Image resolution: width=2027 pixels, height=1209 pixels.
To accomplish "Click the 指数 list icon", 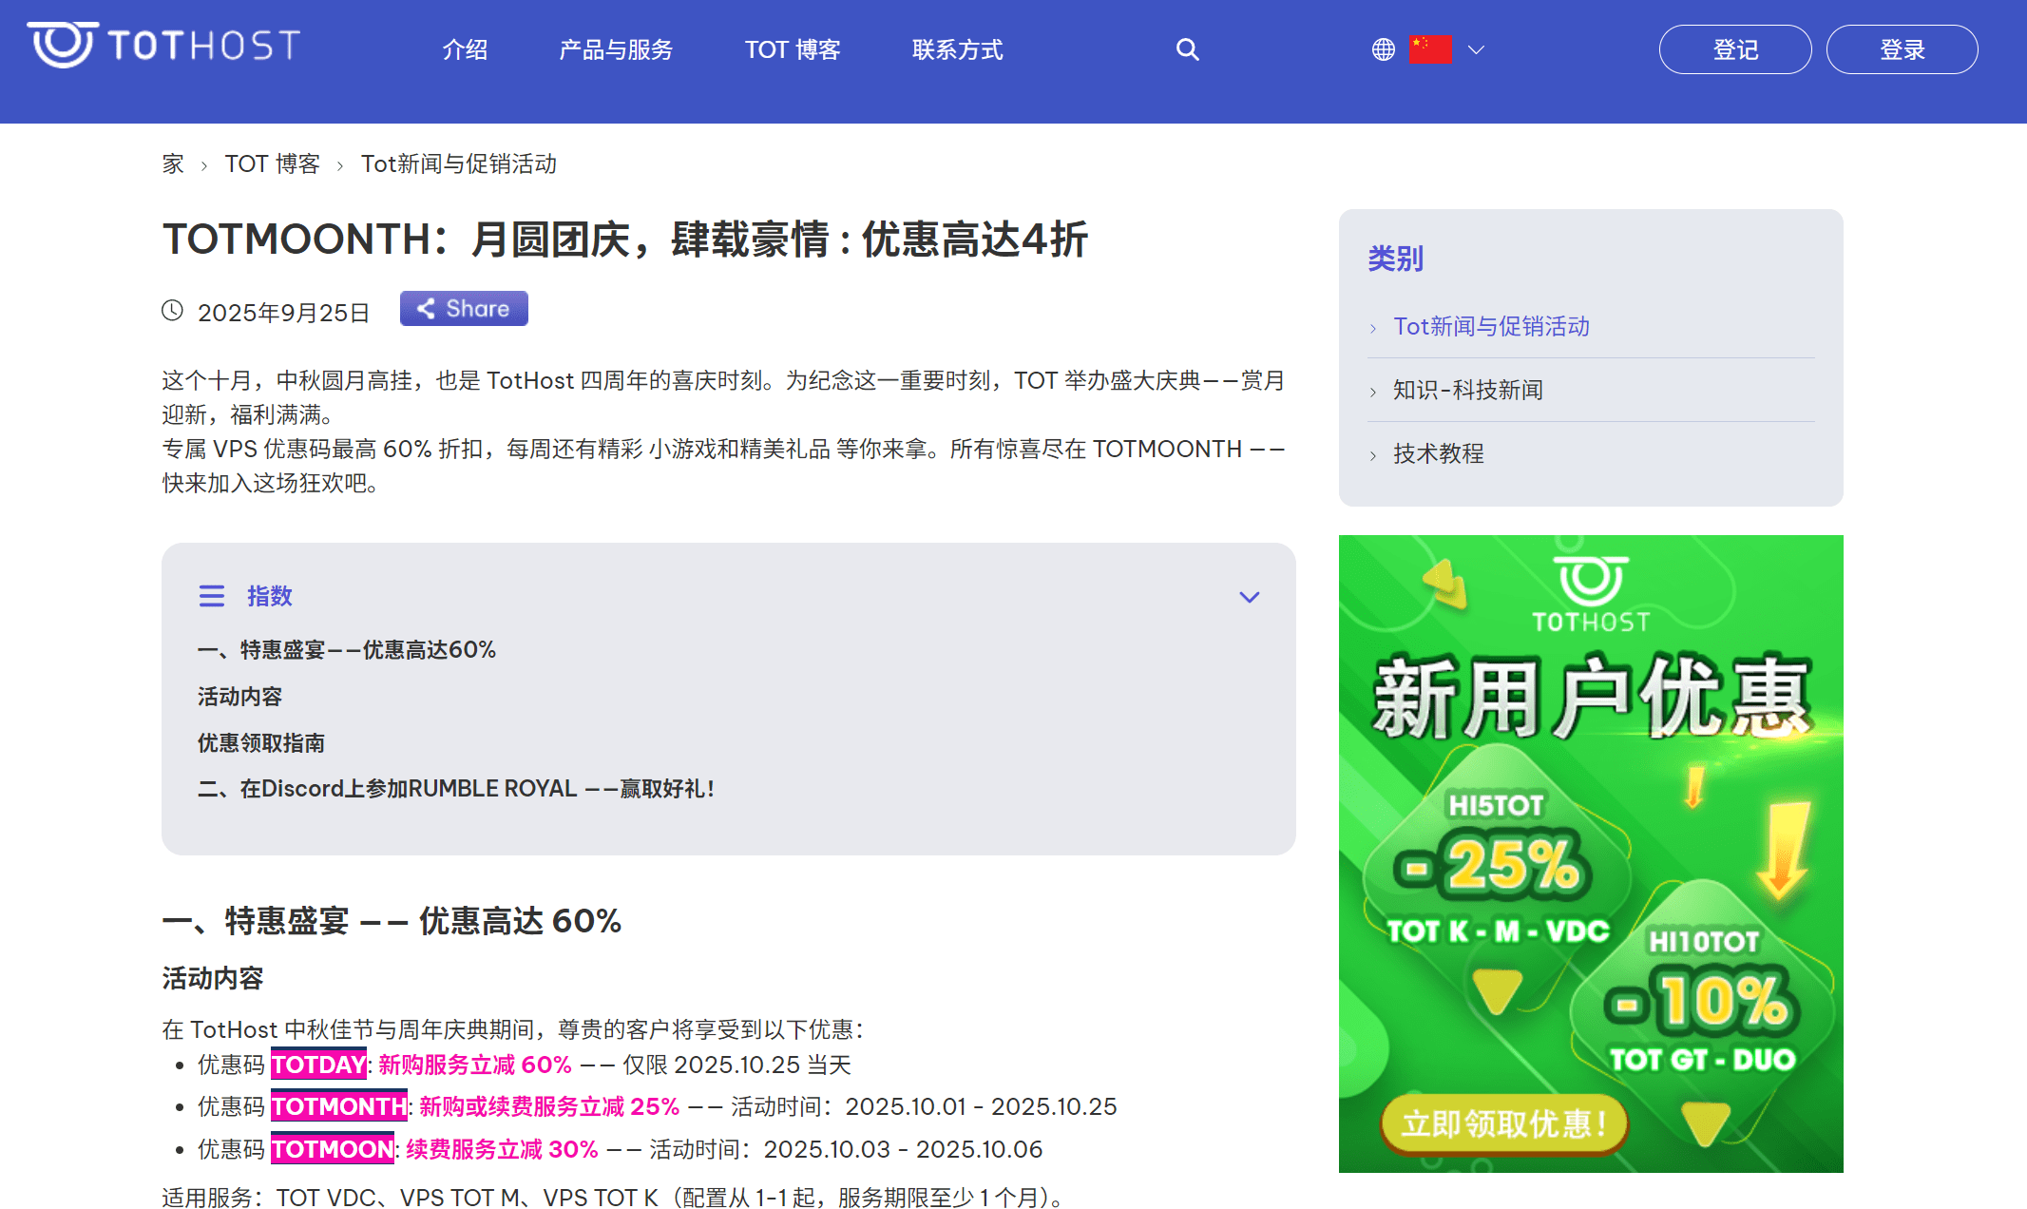I will click(x=211, y=596).
